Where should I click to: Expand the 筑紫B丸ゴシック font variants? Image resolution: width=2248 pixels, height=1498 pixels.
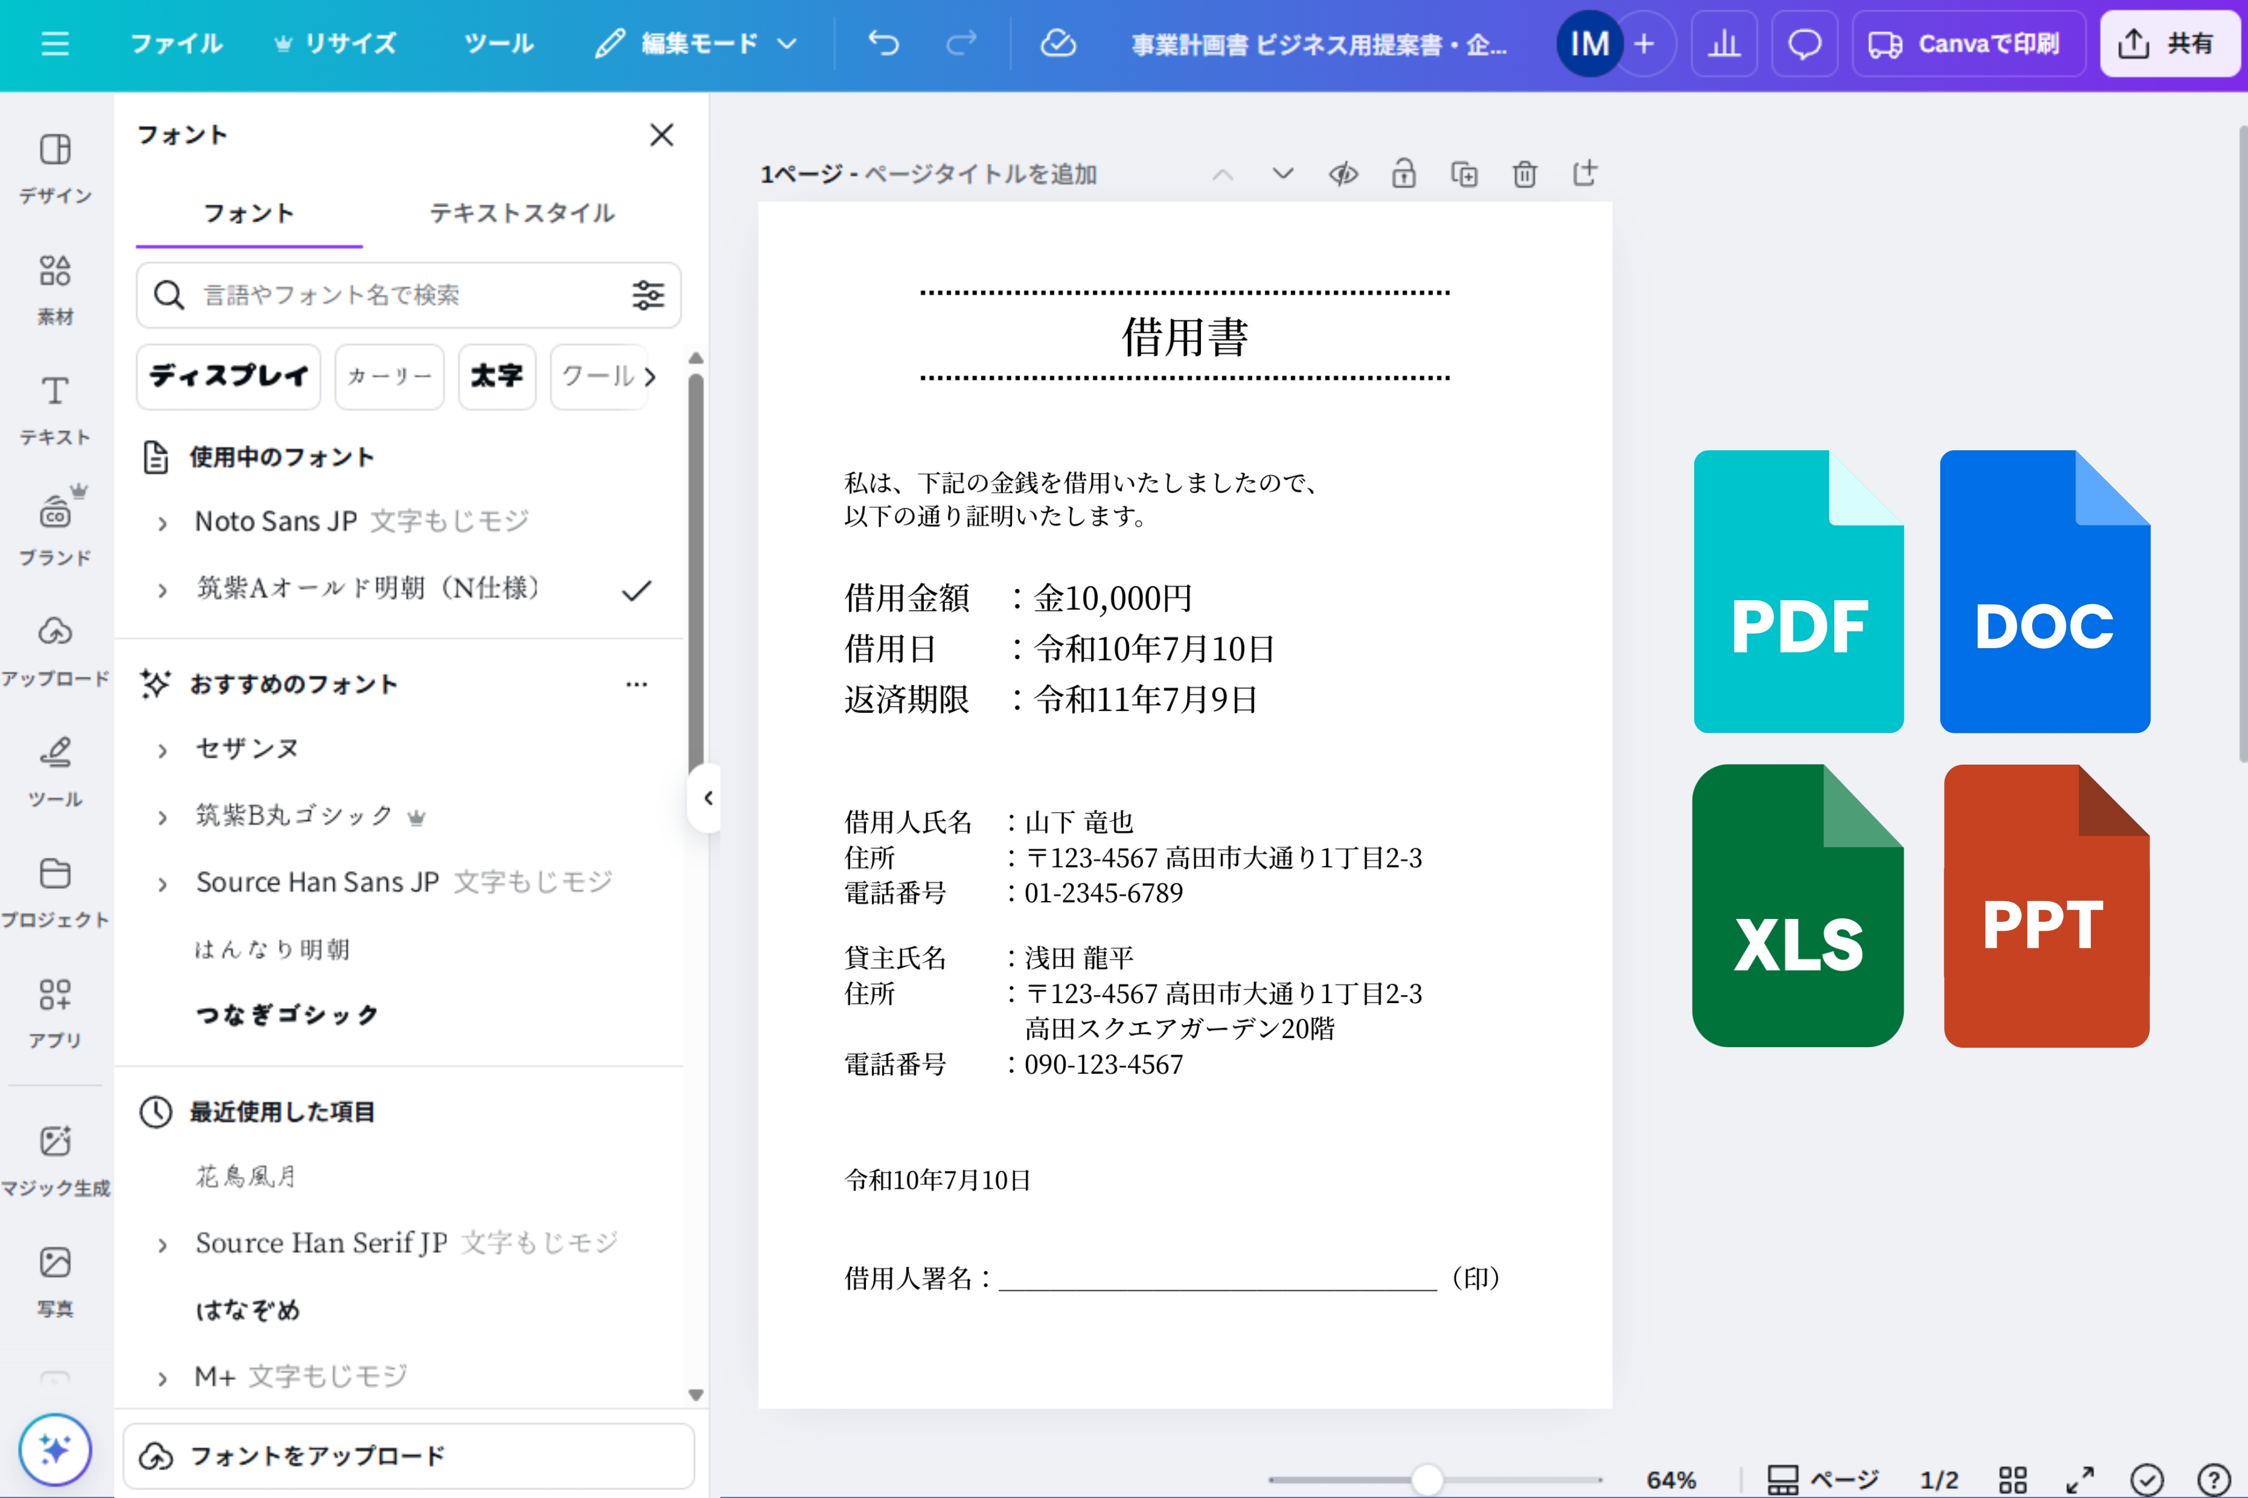[162, 817]
